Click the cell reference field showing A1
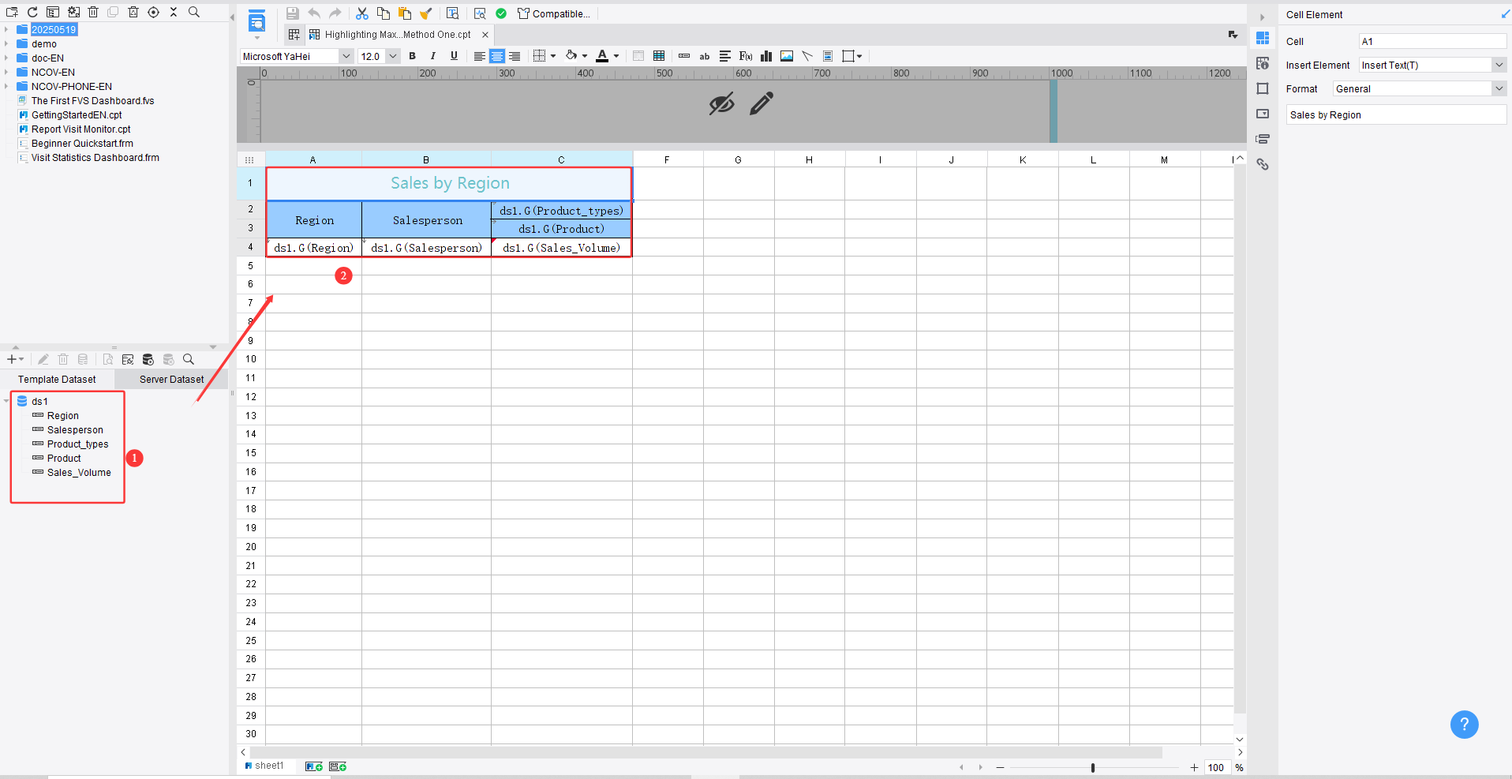The image size is (1512, 779). pyautogui.click(x=1432, y=40)
